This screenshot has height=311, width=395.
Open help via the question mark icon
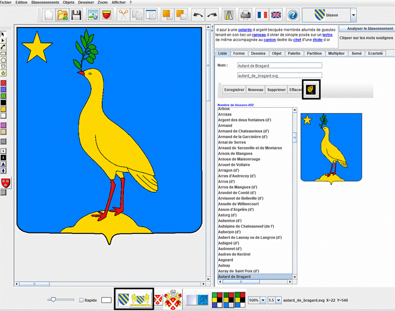tap(293, 14)
